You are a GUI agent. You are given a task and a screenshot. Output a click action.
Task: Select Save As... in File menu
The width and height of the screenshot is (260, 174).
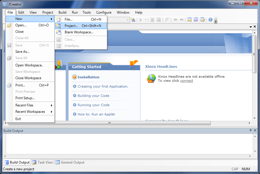click(x=30, y=52)
